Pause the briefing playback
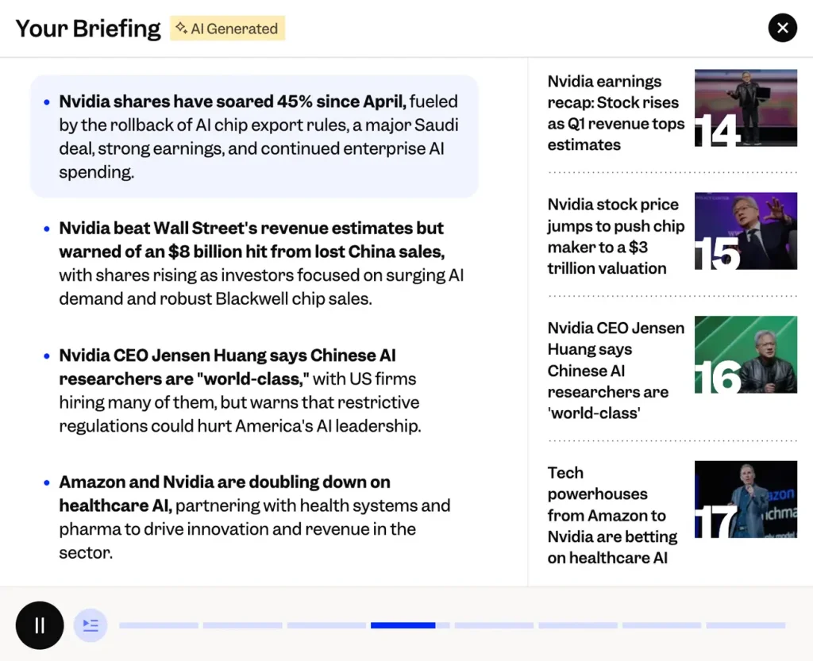813x661 pixels. pyautogui.click(x=40, y=625)
